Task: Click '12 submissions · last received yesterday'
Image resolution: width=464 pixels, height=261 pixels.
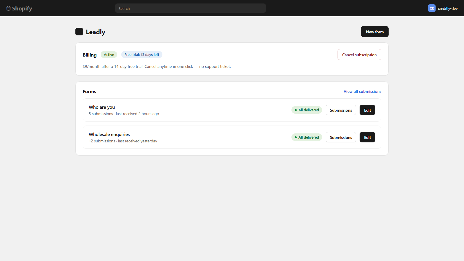Action: (x=123, y=141)
